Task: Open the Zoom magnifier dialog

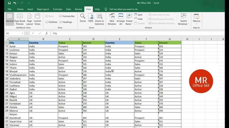Action: pyautogui.click(x=83, y=18)
